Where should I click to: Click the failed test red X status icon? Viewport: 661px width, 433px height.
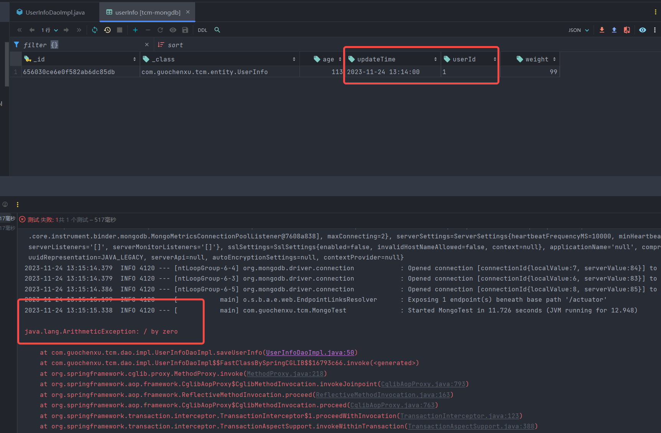point(22,220)
